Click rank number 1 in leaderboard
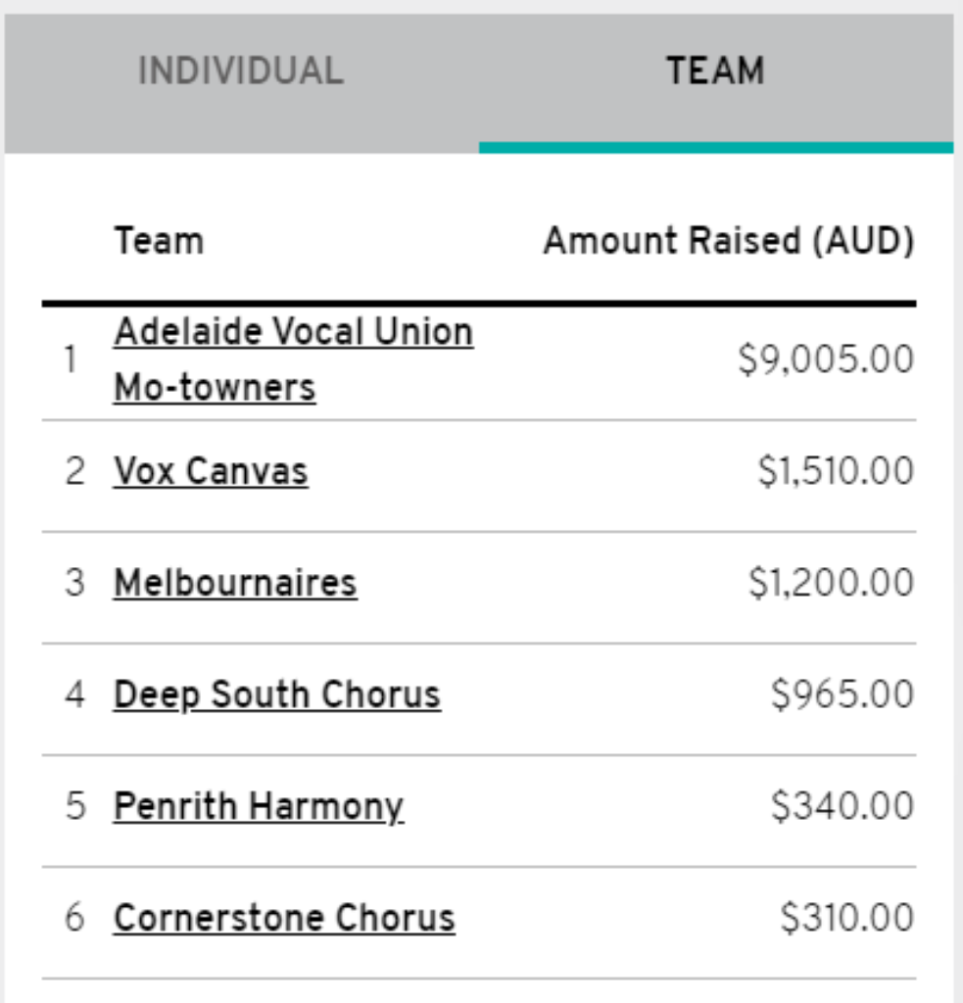Image resolution: width=963 pixels, height=1003 pixels. tap(72, 358)
